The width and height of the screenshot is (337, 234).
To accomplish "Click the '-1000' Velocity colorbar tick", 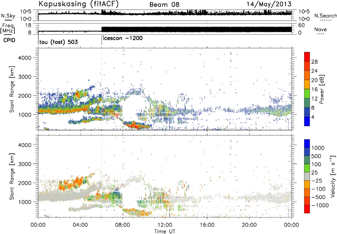I will click(x=320, y=205).
